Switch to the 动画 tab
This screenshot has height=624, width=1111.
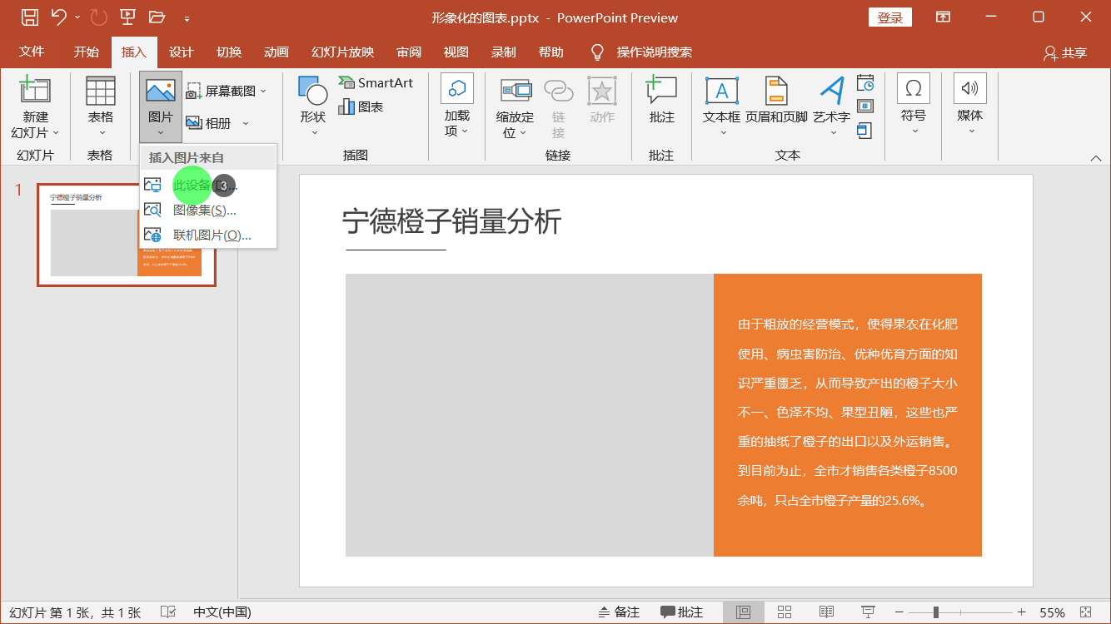coord(277,52)
